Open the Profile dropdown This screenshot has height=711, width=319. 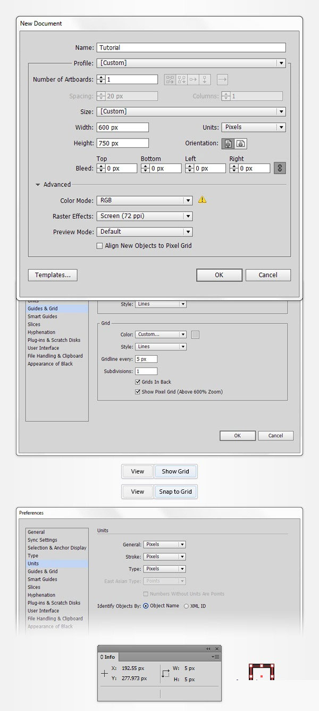click(x=191, y=63)
